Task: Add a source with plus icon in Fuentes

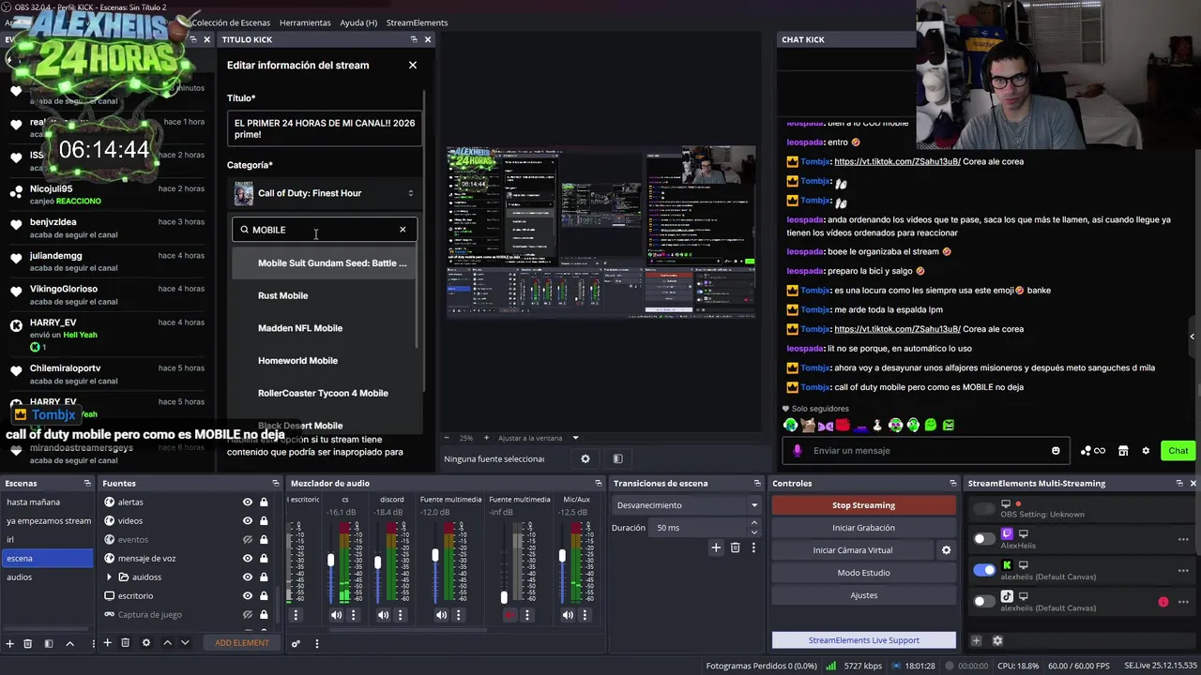Action: 107,642
